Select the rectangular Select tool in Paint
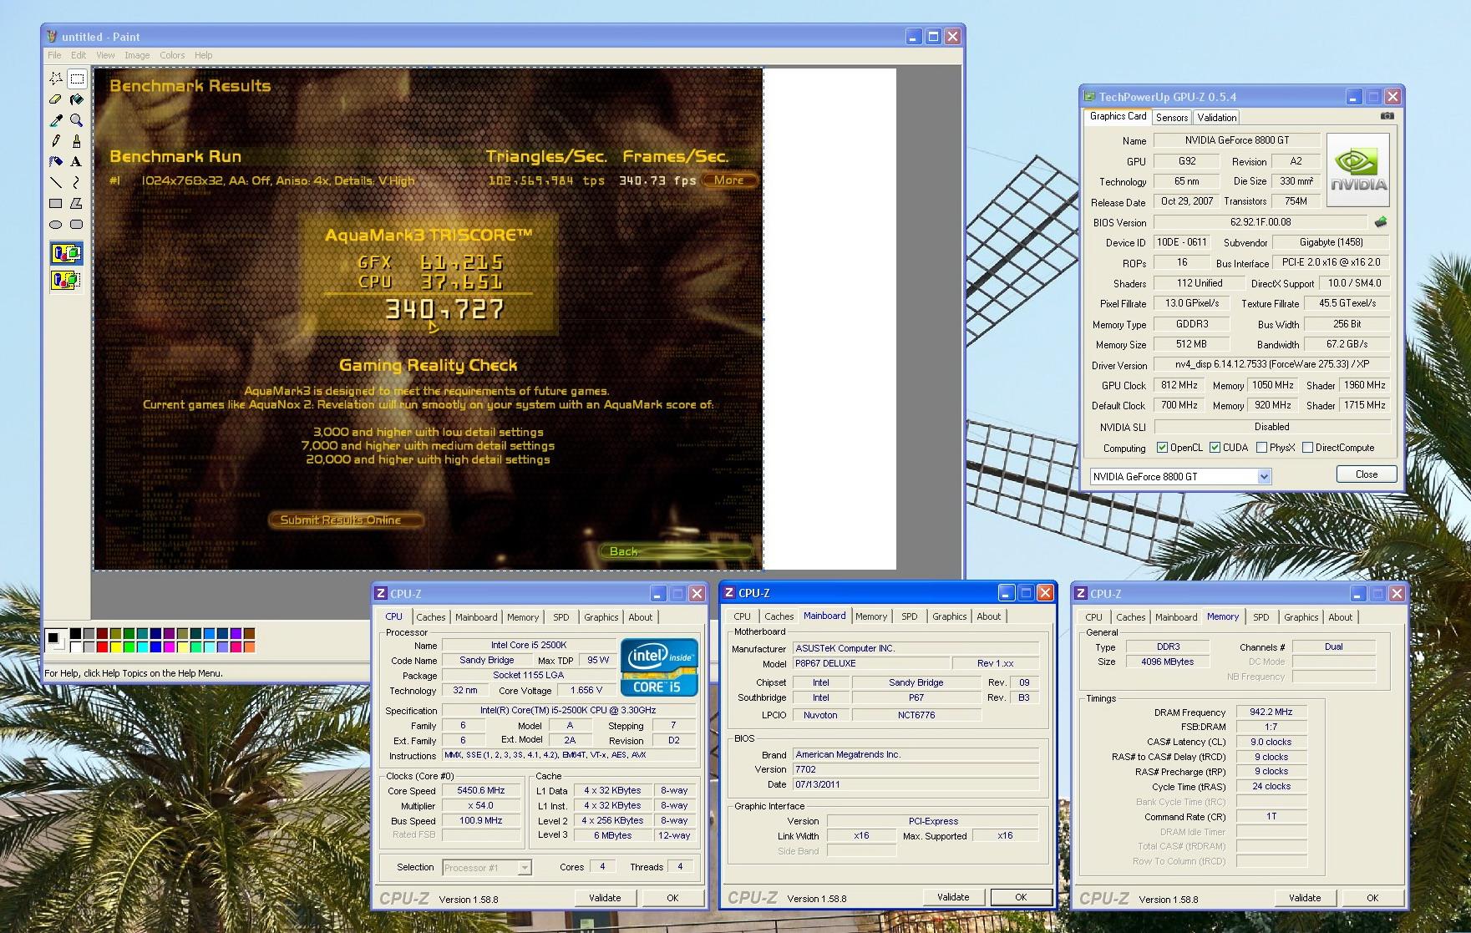Viewport: 1471px width, 933px height. [x=77, y=79]
